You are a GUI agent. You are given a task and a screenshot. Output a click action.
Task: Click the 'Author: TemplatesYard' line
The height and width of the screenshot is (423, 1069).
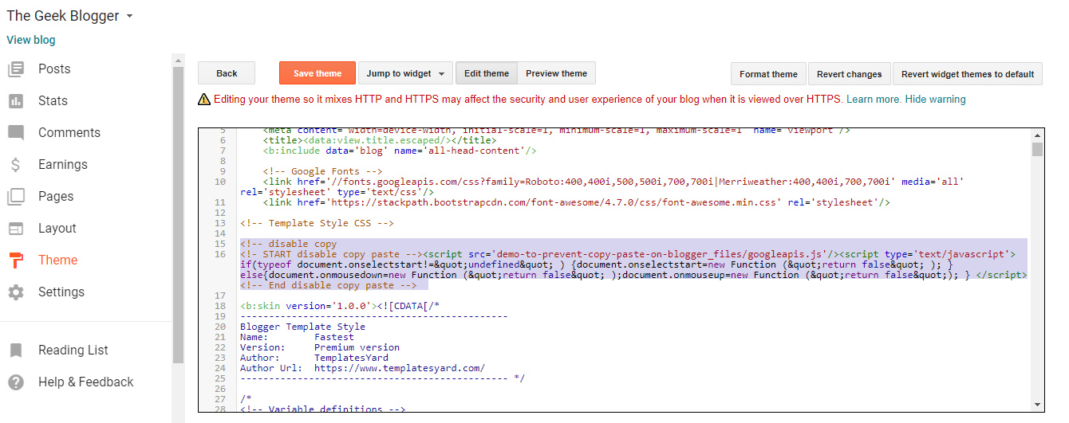click(314, 358)
